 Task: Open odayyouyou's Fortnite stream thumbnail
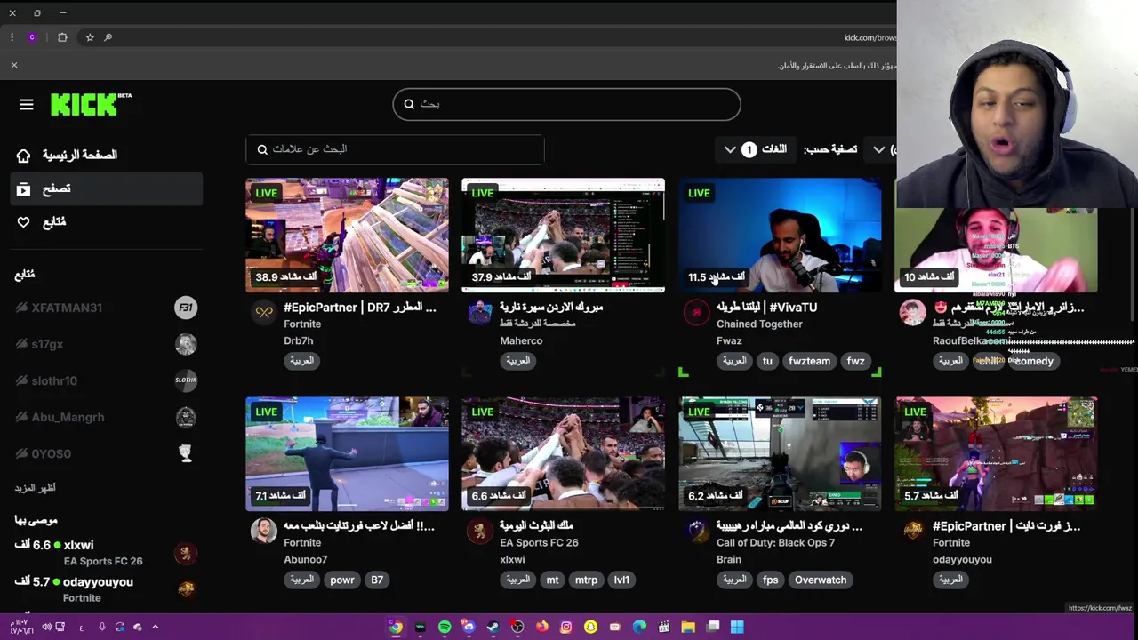click(x=996, y=453)
